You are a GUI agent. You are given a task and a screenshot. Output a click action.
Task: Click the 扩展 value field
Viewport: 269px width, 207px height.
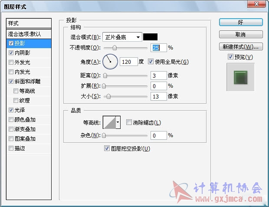point(158,86)
